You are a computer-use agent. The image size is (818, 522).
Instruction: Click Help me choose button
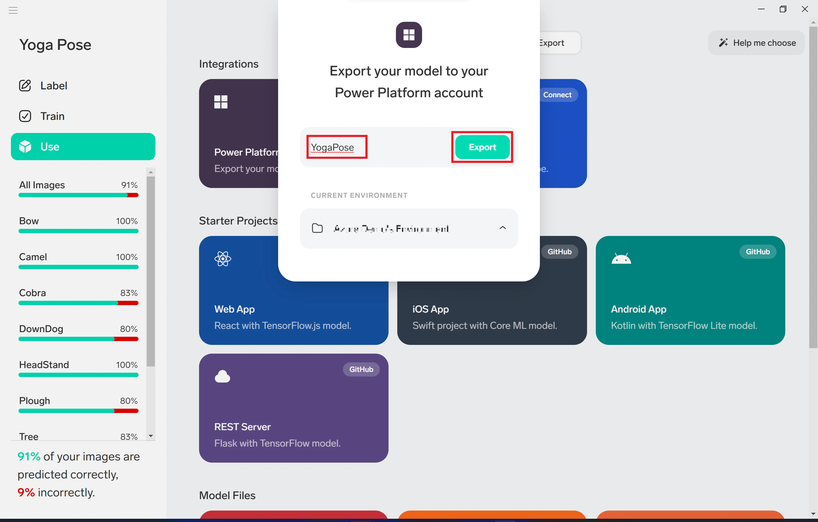(756, 43)
